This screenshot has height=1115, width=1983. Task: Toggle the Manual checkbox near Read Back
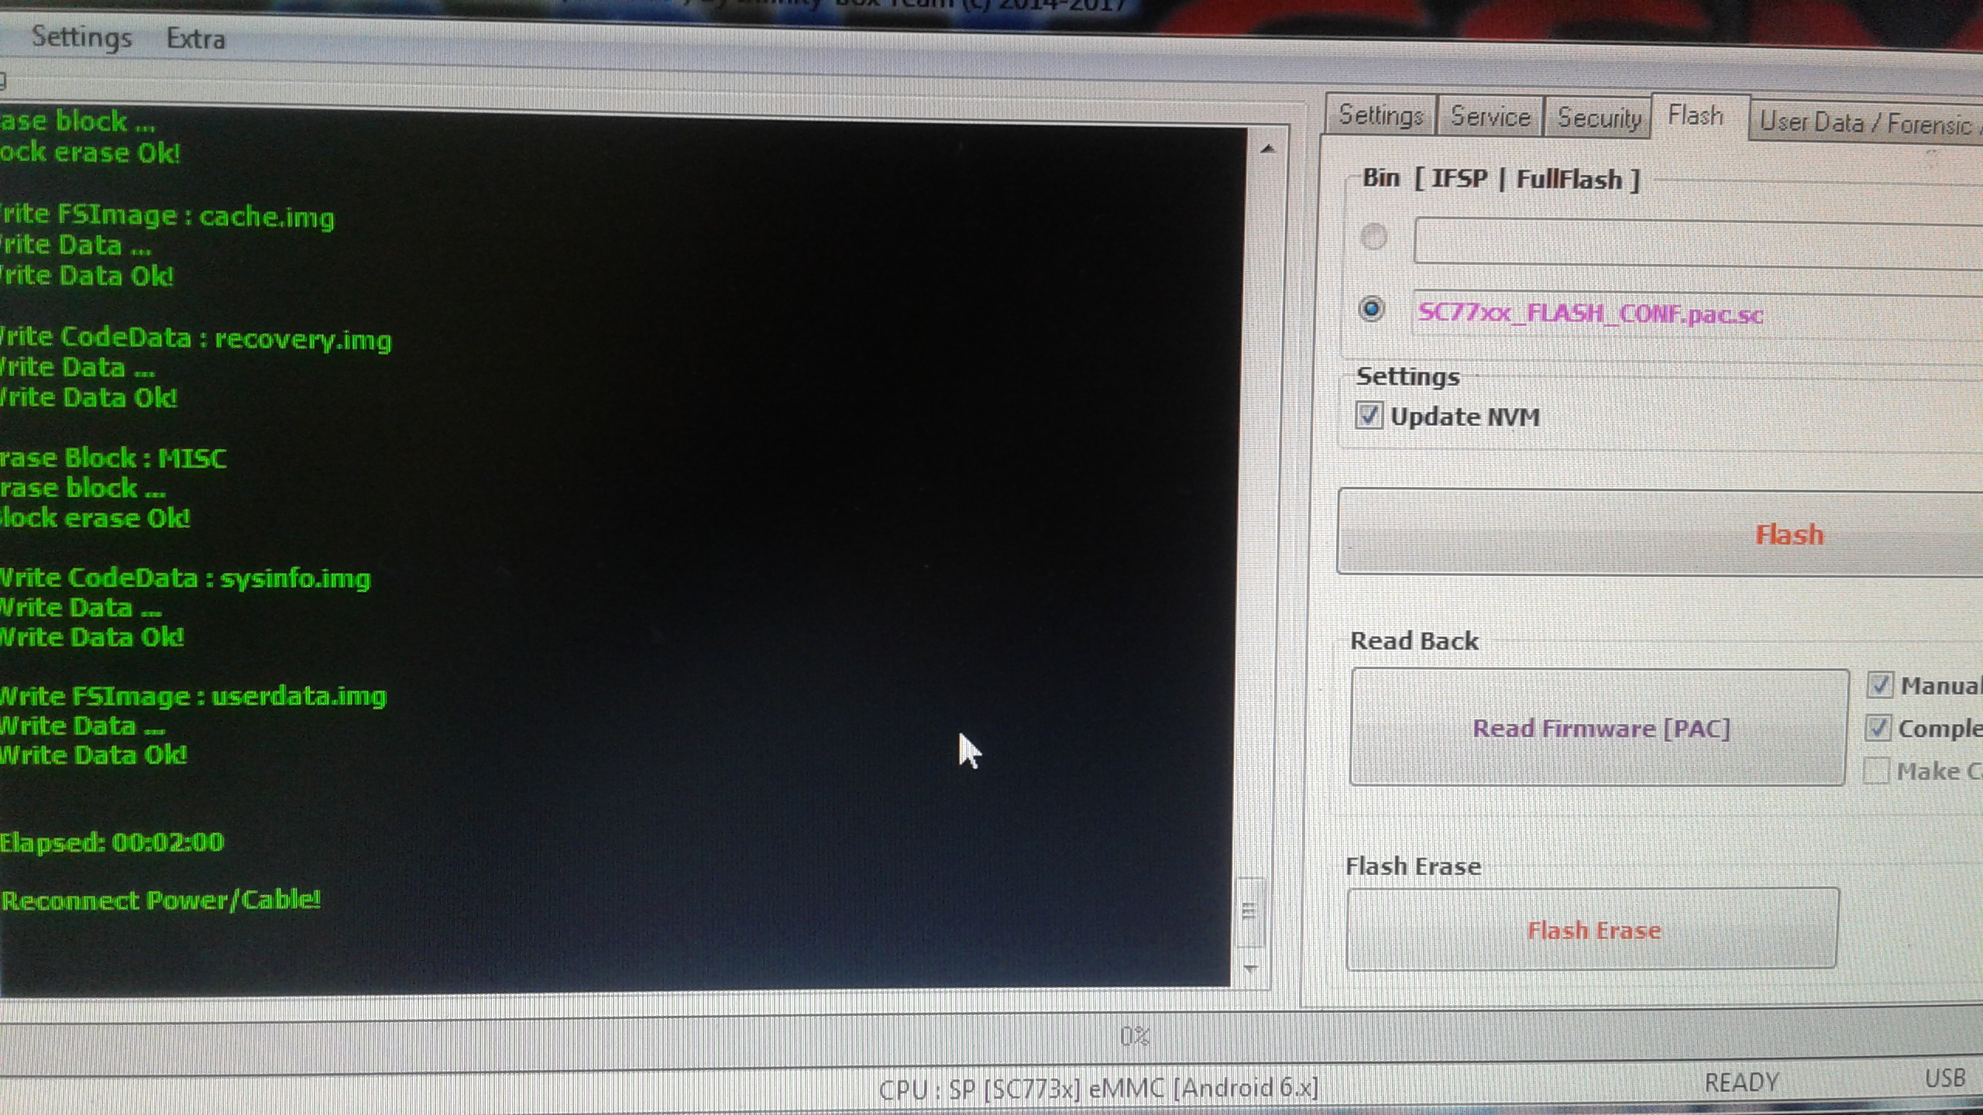click(1880, 684)
